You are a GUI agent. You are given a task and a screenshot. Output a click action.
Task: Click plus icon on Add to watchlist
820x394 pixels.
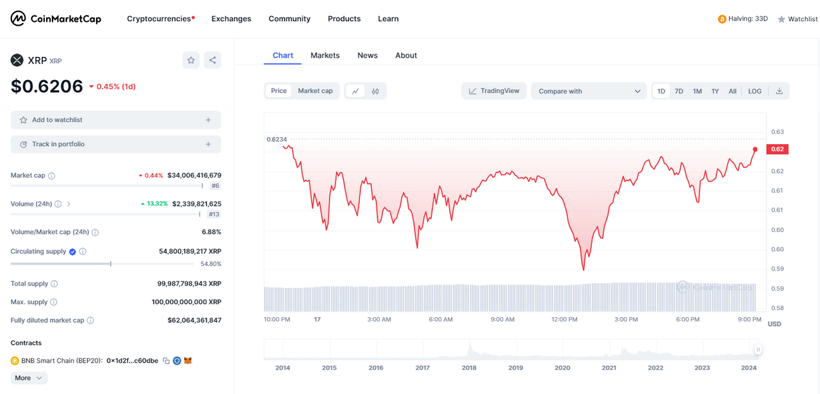point(208,120)
